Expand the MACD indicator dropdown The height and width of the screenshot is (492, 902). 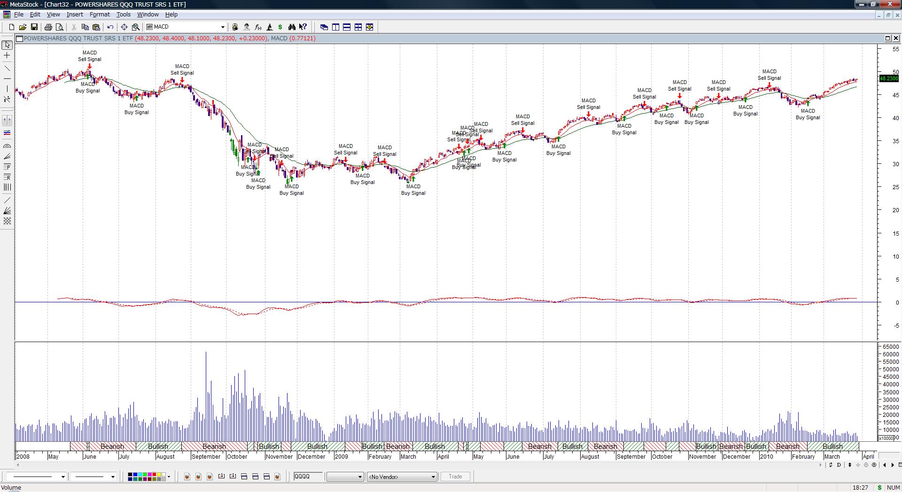(223, 27)
